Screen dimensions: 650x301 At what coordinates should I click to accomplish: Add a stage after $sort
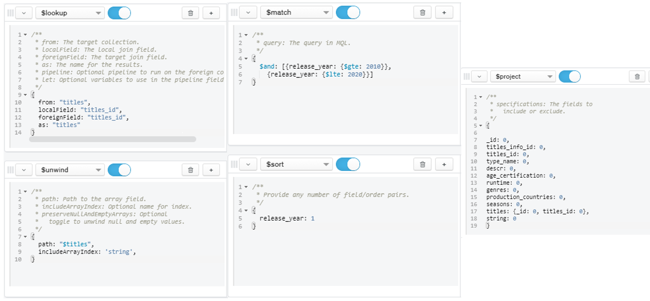(444, 164)
